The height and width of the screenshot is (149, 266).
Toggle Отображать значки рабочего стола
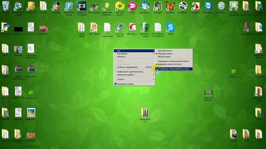pos(174,69)
